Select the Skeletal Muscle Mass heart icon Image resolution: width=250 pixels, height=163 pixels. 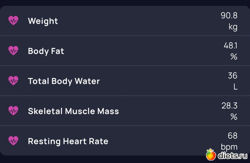tap(13, 111)
